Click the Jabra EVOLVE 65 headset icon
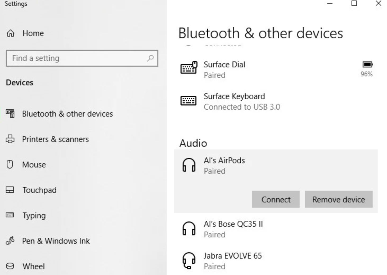Viewport: 387px width, 275px height. click(x=189, y=260)
